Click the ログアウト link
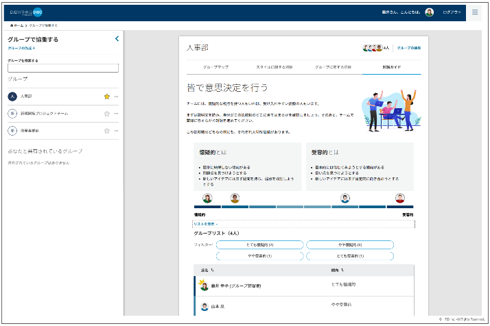 pos(452,12)
